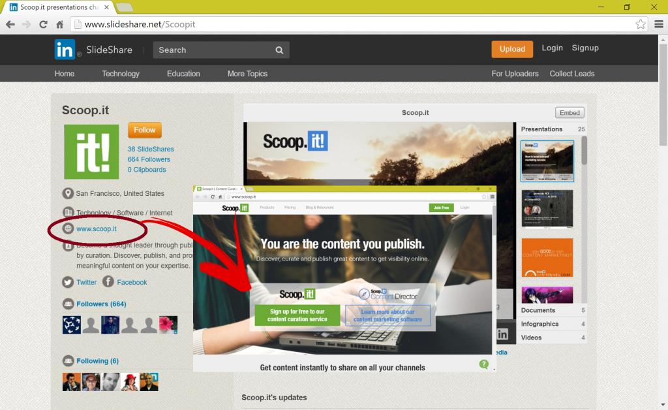Open the Followers (664) heading link
The height and width of the screenshot is (410, 668).
coord(101,304)
